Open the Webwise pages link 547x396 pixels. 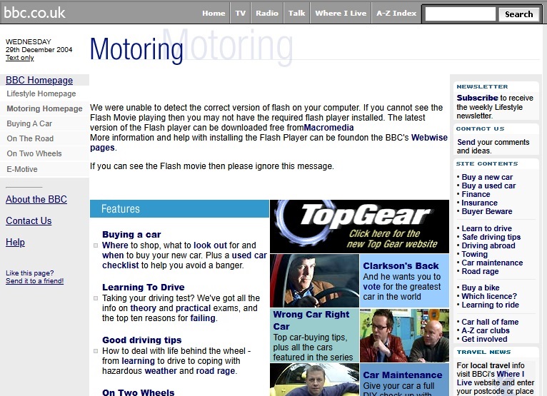tap(429, 138)
